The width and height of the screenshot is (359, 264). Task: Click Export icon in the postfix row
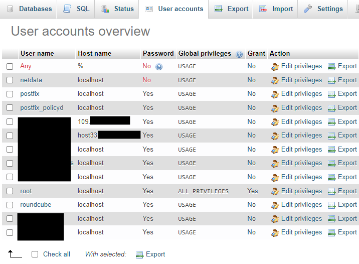pyautogui.click(x=331, y=94)
